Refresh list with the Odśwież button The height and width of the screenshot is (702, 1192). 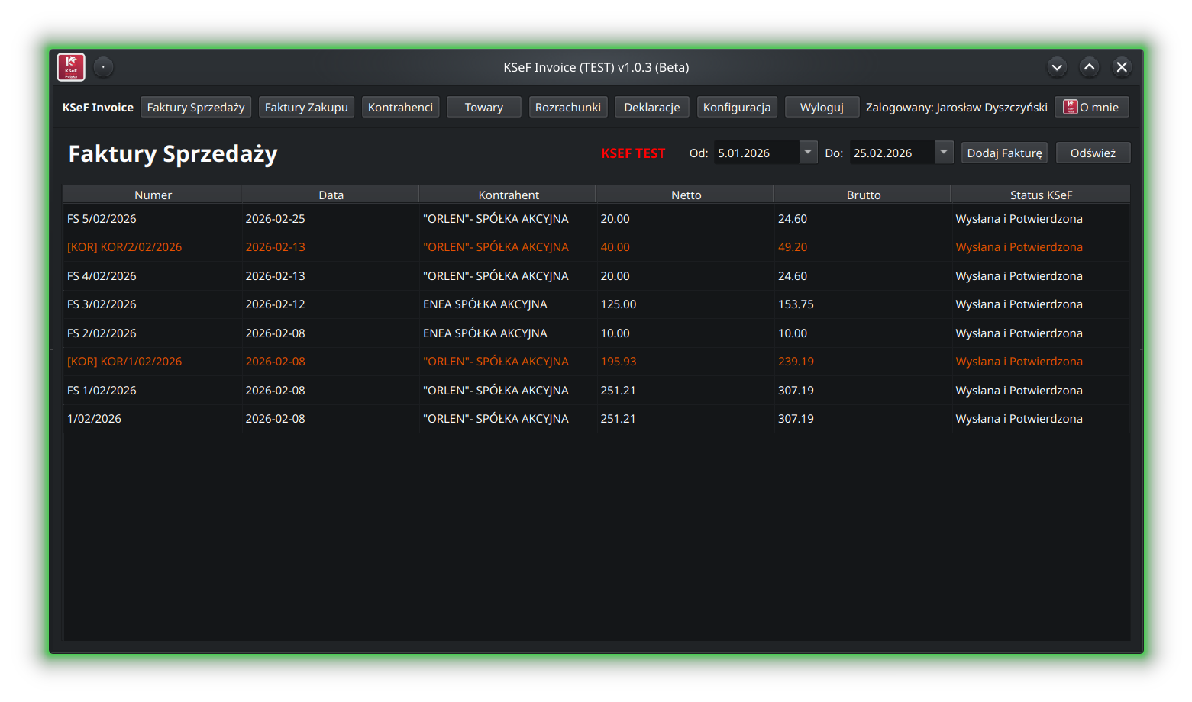(1092, 153)
